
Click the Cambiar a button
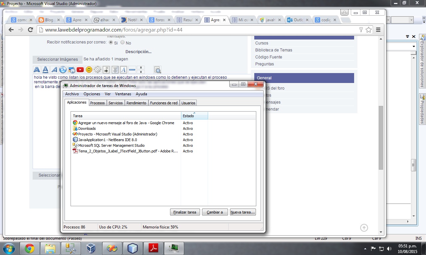coord(215,212)
